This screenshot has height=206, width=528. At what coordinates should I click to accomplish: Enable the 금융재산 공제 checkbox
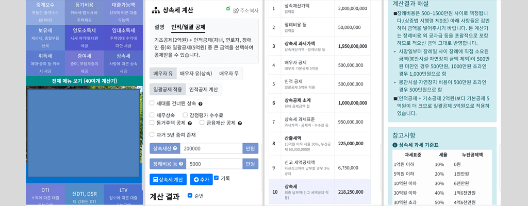pos(202,123)
